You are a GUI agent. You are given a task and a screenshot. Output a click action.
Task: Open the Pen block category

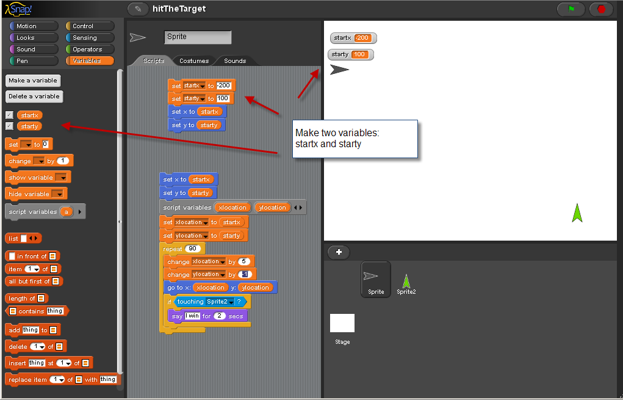[34, 60]
